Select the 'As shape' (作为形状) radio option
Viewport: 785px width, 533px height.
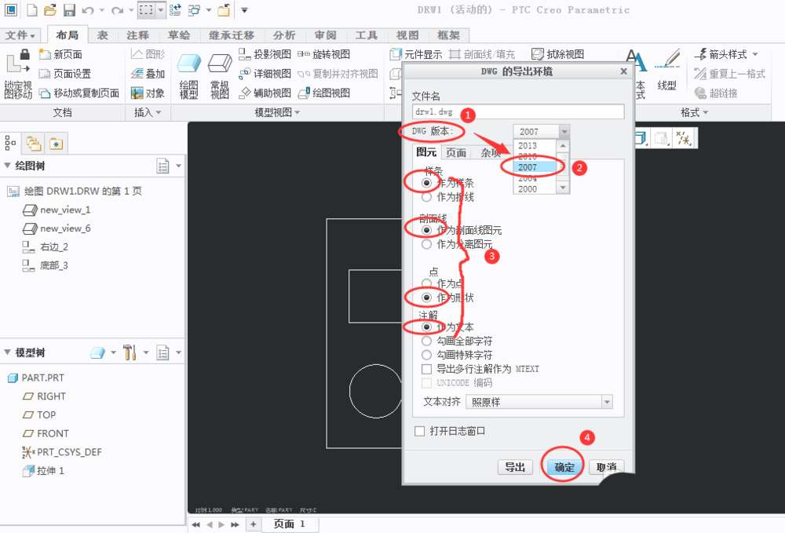[426, 298]
